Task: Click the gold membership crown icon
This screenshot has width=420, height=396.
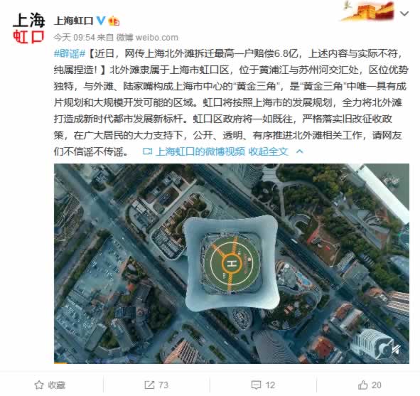Action: click(114, 21)
